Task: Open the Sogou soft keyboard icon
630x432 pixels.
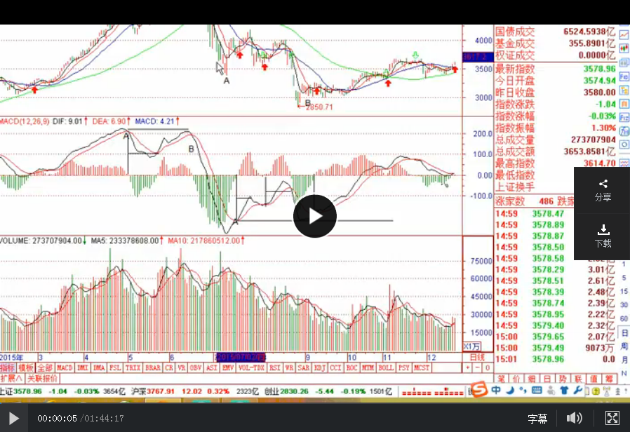Action: click(537, 390)
